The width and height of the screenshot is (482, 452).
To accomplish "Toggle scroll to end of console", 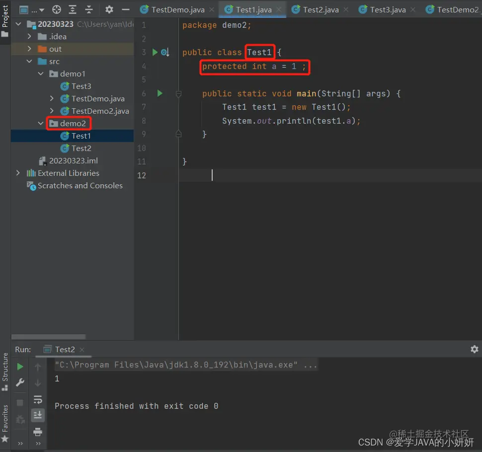I will (x=38, y=415).
